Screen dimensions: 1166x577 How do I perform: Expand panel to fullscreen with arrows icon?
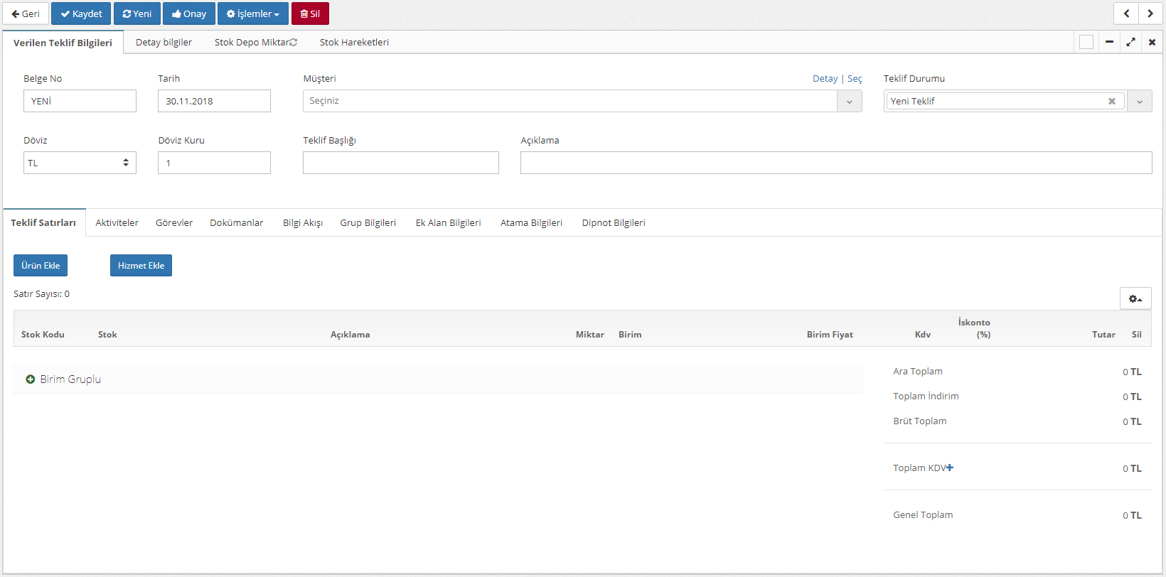click(x=1130, y=43)
